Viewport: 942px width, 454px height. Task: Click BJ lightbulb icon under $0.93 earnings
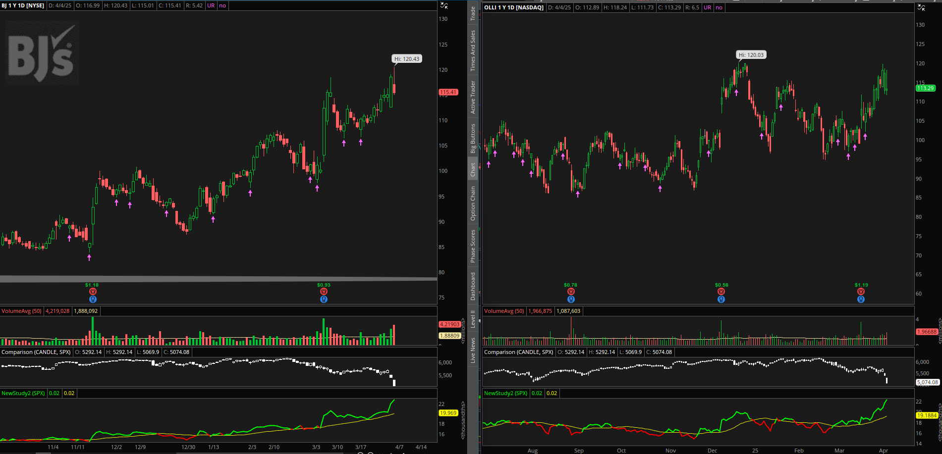324,299
